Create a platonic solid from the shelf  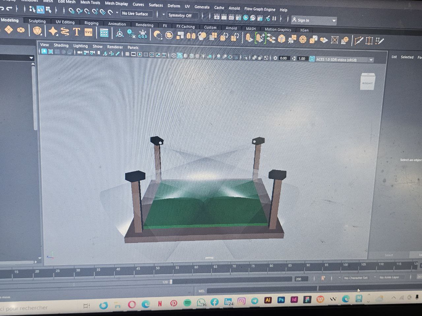point(37,31)
